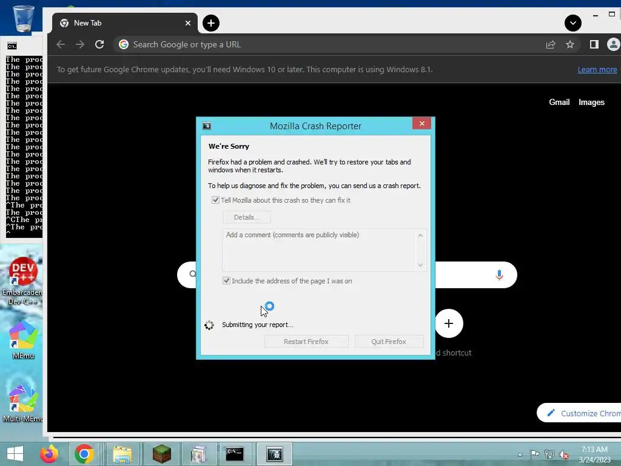Click Firefox icon in taskbar

pyautogui.click(x=49, y=454)
